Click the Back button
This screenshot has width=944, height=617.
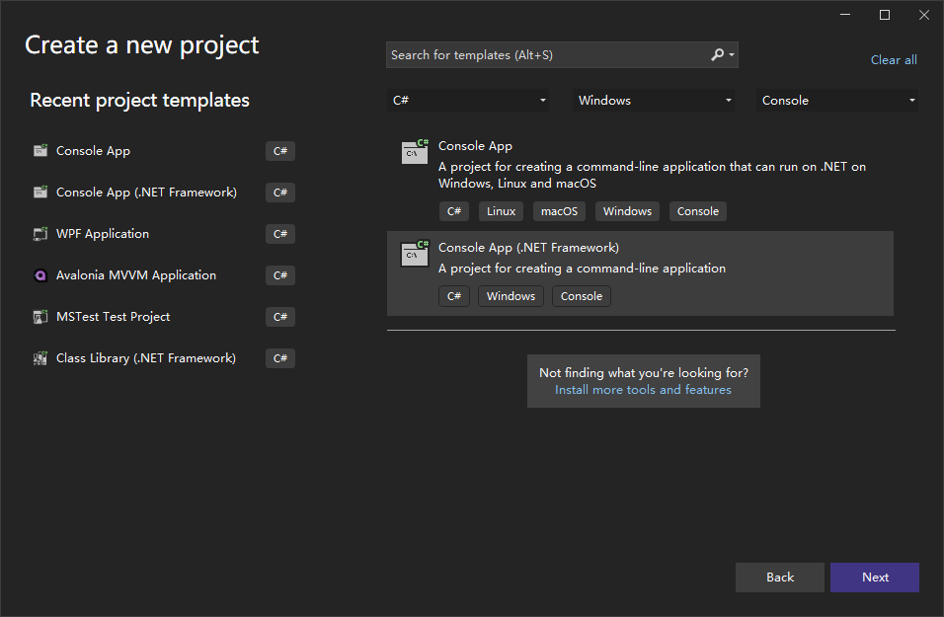780,578
